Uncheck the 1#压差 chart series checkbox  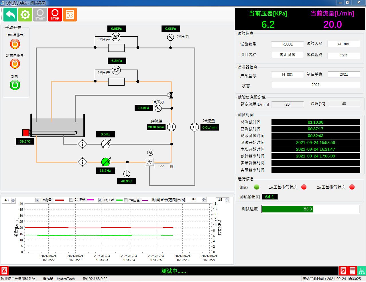(x=100, y=200)
